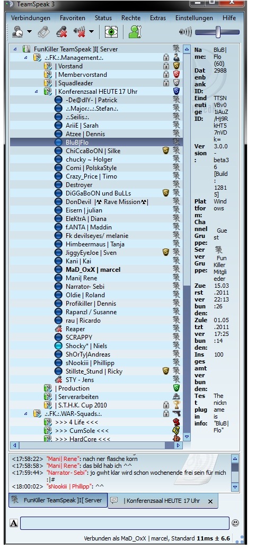Open the Einstellungen menu

pos(194,18)
